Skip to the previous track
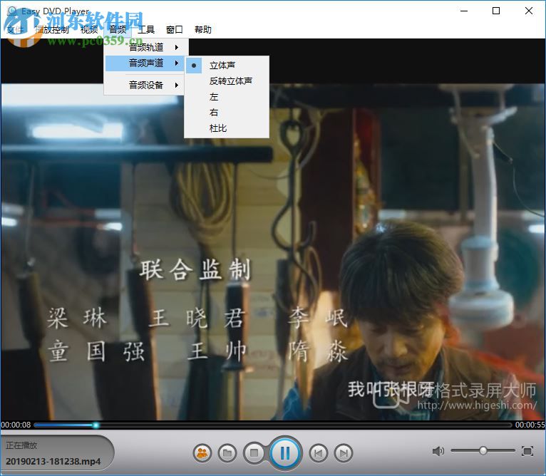This screenshot has width=546, height=476. [x=319, y=453]
